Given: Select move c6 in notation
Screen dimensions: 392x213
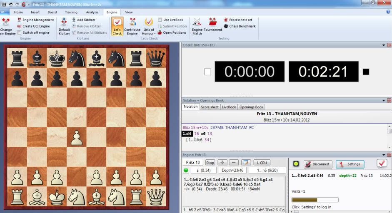Looking at the screenshot, I should coord(203,134).
